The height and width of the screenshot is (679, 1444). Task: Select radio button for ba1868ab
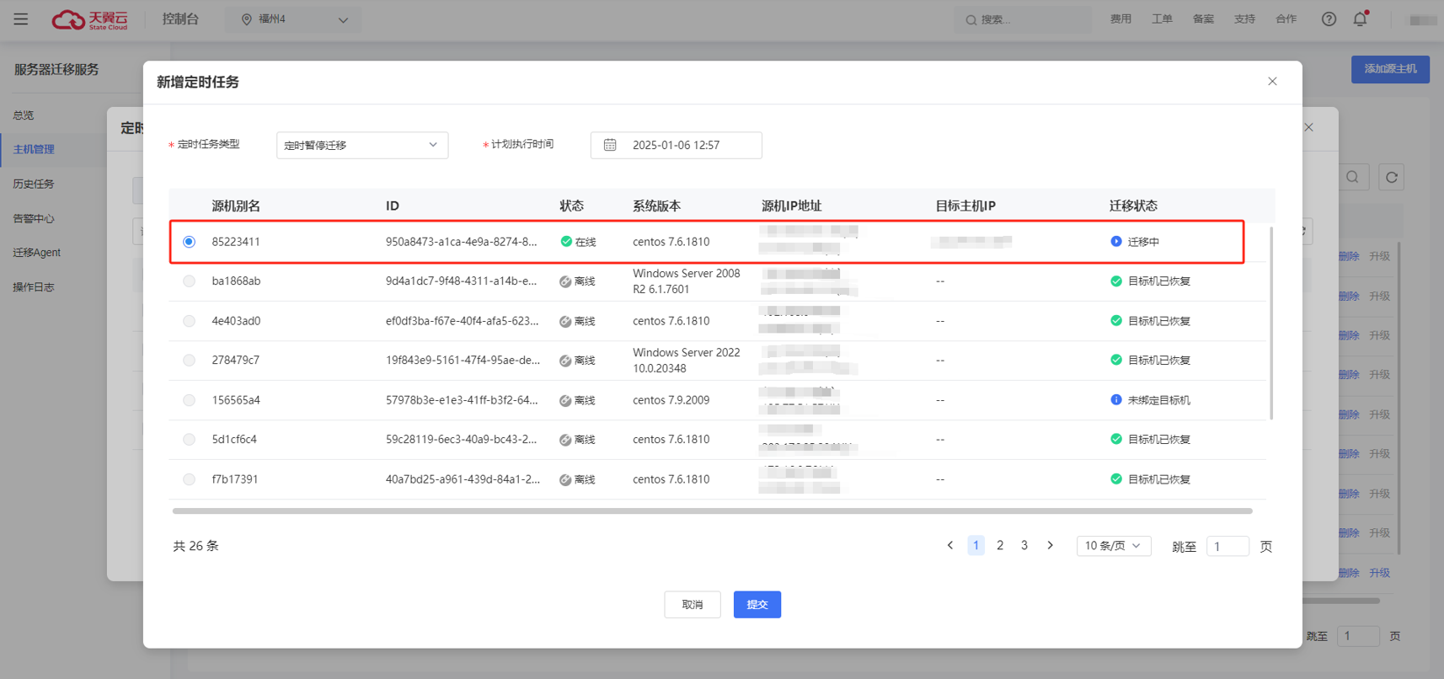tap(189, 281)
